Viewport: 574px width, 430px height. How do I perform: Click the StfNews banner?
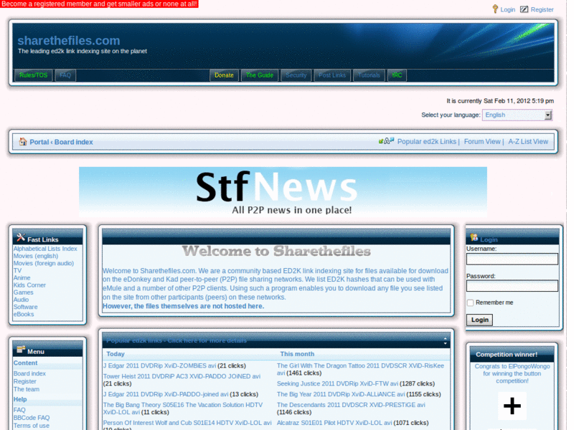pos(283,192)
